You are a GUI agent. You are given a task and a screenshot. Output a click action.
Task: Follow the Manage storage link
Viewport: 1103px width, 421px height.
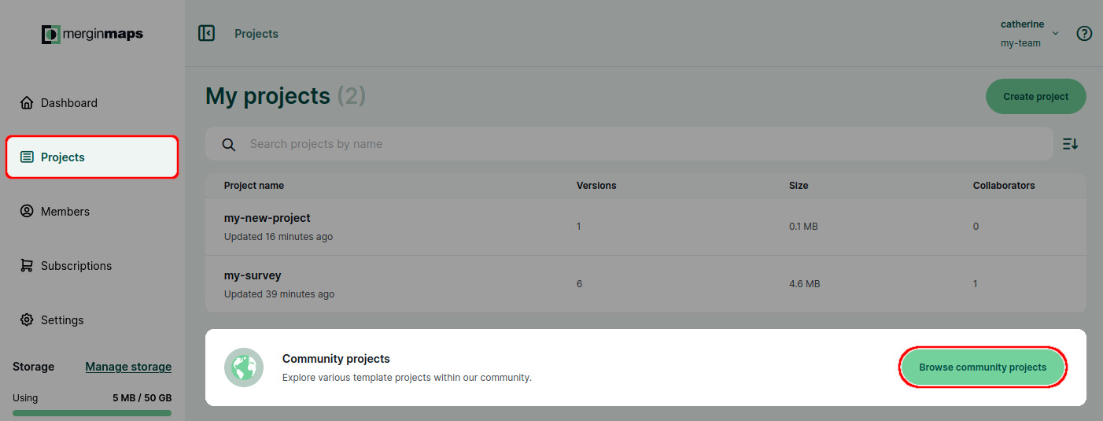pos(128,367)
